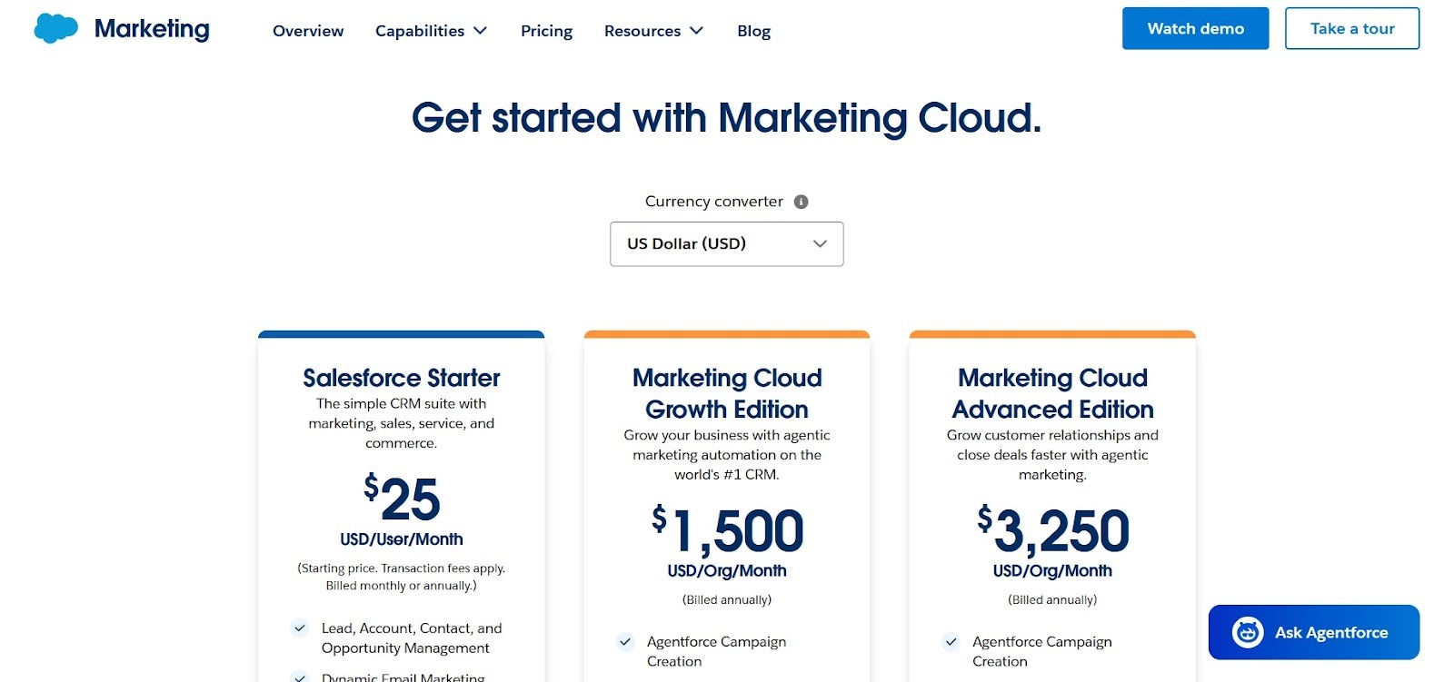Expand the Resources menu chevron
Image resolution: width=1454 pixels, height=682 pixels.
click(x=696, y=31)
